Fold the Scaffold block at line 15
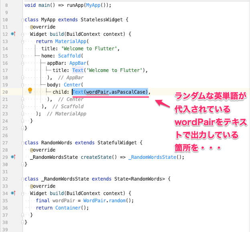Viewport: 250px width, 232px height. [x=22, y=56]
